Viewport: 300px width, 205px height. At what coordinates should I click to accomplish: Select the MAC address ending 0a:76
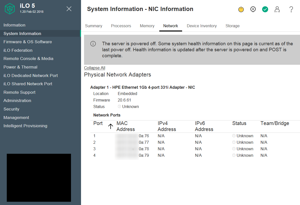pos(132,136)
